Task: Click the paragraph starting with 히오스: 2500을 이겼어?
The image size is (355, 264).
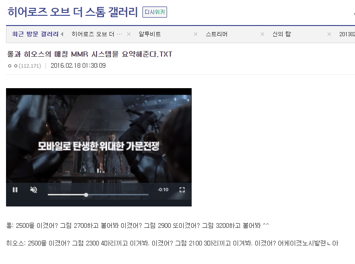Action: (172, 243)
